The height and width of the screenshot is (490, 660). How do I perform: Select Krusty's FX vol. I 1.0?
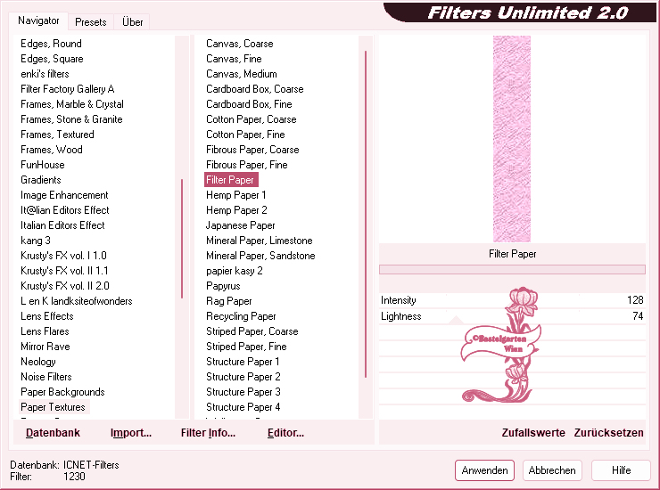point(63,256)
